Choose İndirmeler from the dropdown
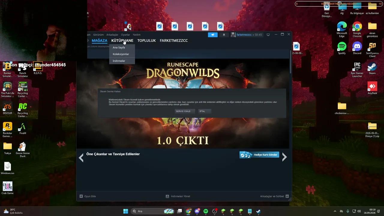 pos(122,61)
